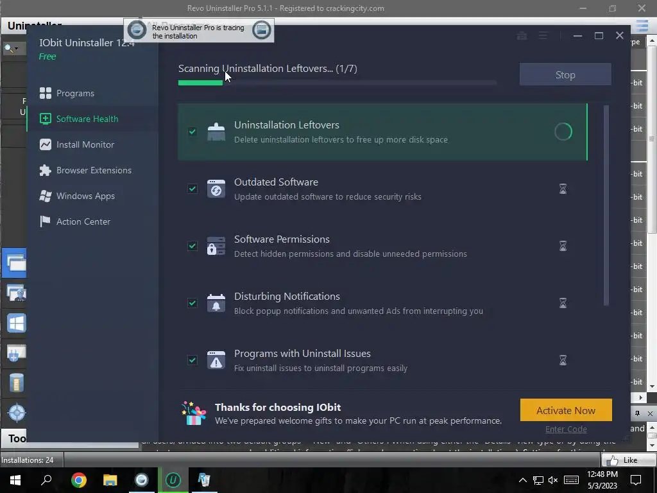The width and height of the screenshot is (657, 493).
Task: Click the Uninstall Issues hourglass icon
Action: coord(563,360)
